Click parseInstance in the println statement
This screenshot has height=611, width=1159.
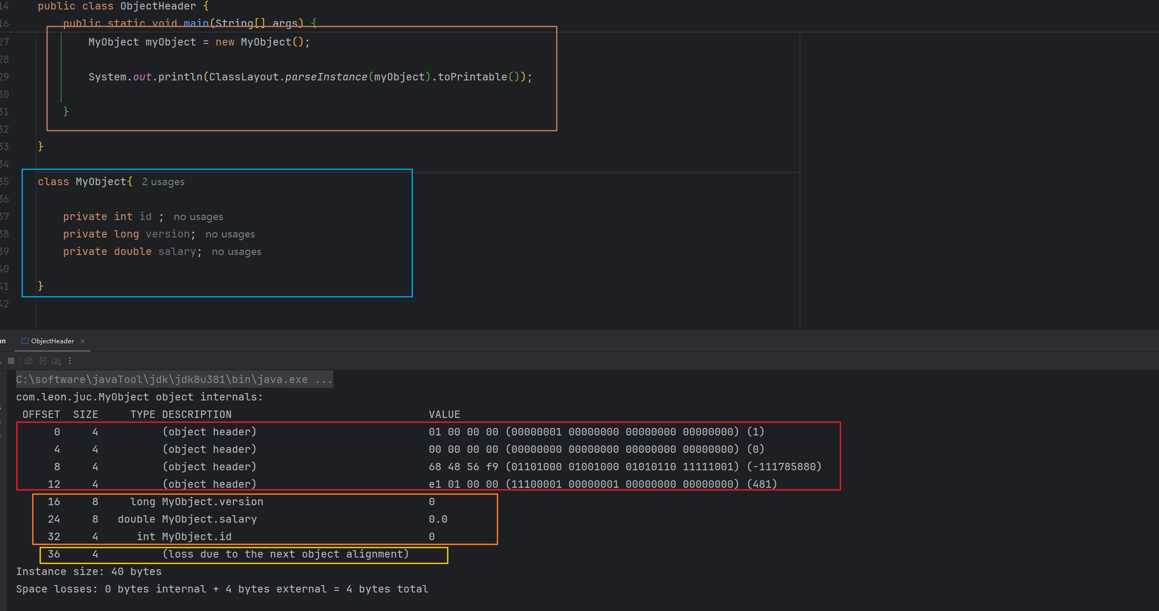tap(326, 77)
